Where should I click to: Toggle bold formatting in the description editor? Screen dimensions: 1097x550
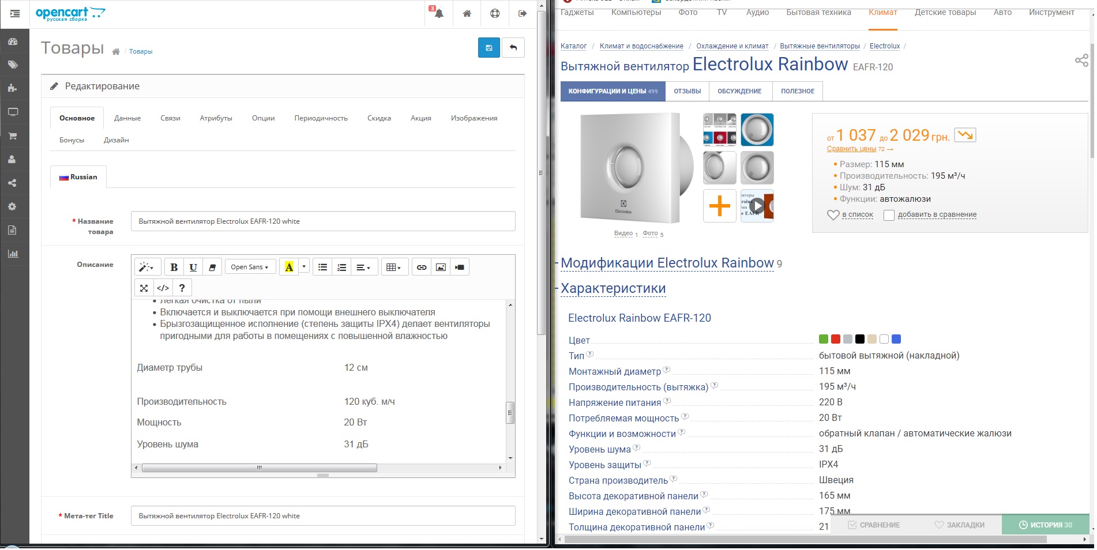click(174, 267)
